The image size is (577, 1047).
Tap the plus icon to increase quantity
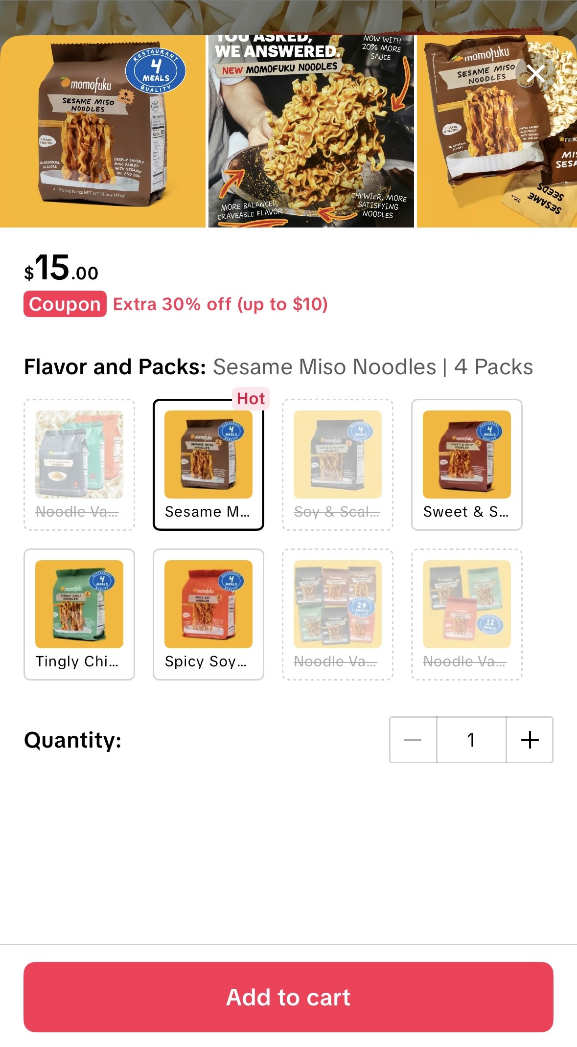[x=530, y=740]
